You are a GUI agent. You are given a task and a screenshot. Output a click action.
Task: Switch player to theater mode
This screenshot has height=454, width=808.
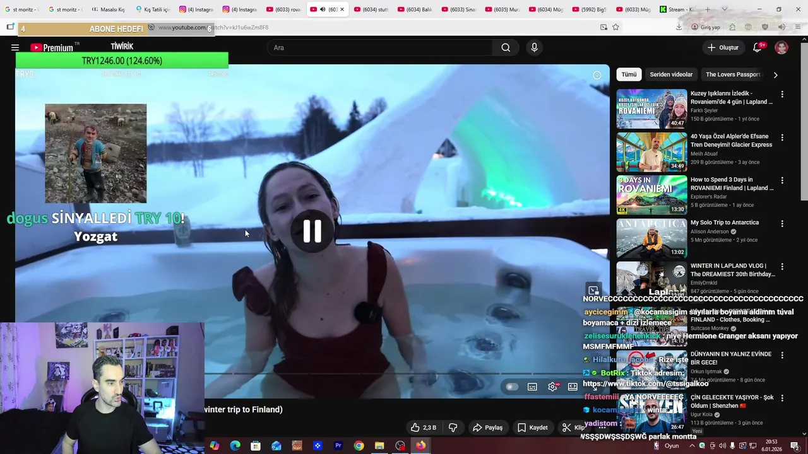(573, 387)
